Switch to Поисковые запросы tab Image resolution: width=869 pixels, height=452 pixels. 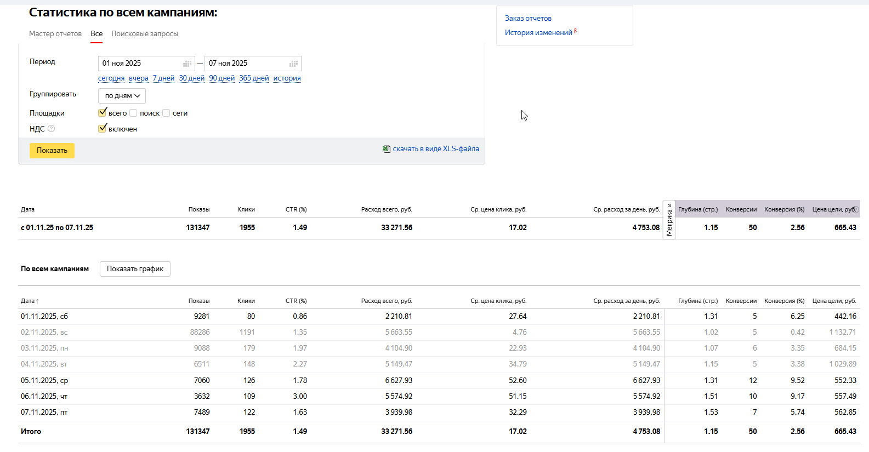145,34
